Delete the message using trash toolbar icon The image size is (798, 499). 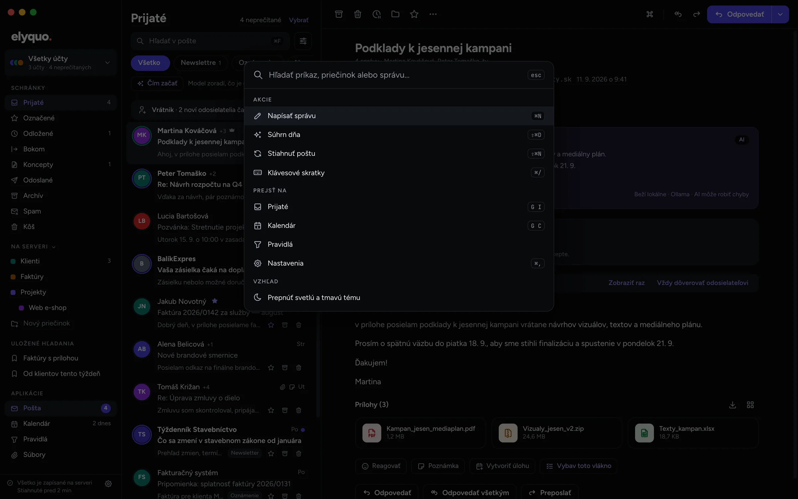[357, 14]
